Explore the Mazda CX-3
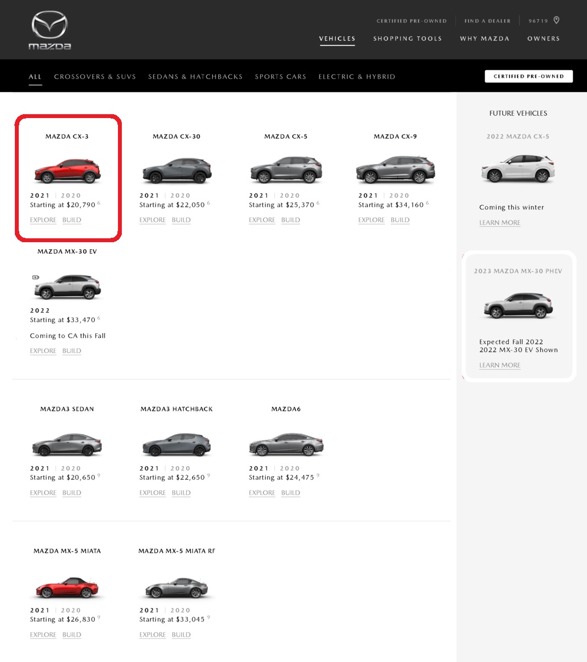This screenshot has height=662, width=587. point(43,220)
